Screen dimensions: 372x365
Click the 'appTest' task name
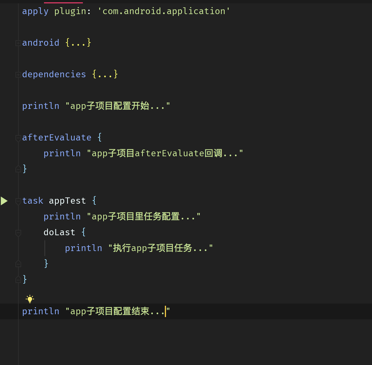pyautogui.click(x=67, y=201)
